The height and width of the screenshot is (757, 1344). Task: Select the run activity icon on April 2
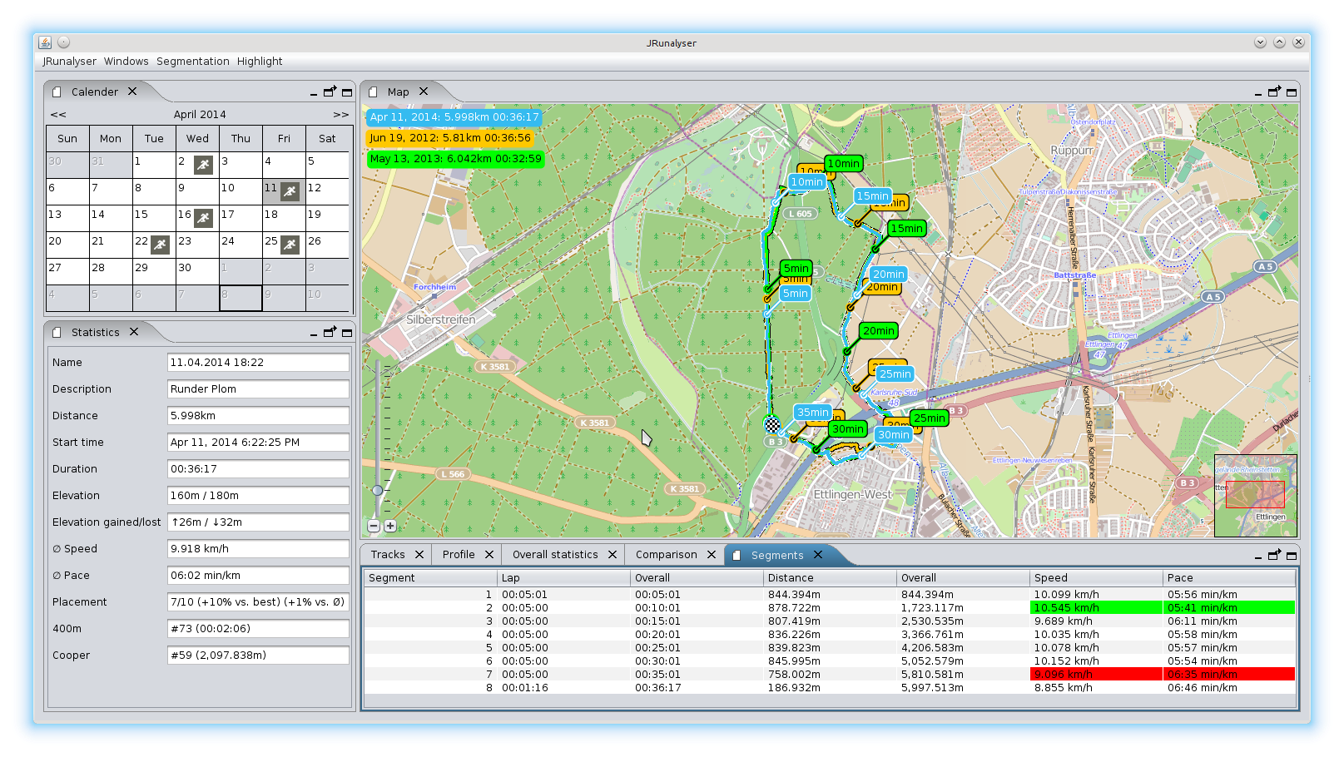point(201,165)
